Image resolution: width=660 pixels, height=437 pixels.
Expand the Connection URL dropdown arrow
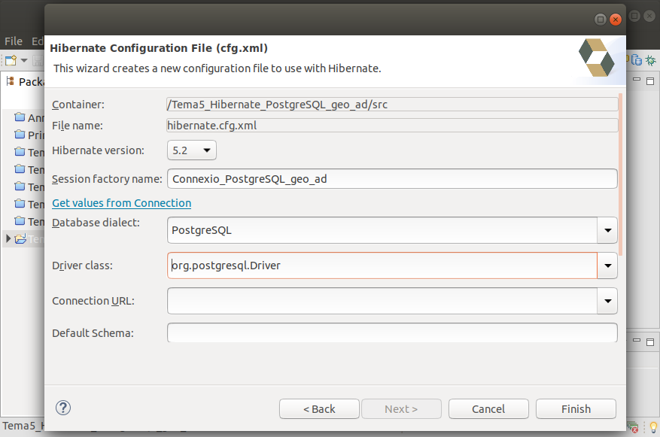607,301
